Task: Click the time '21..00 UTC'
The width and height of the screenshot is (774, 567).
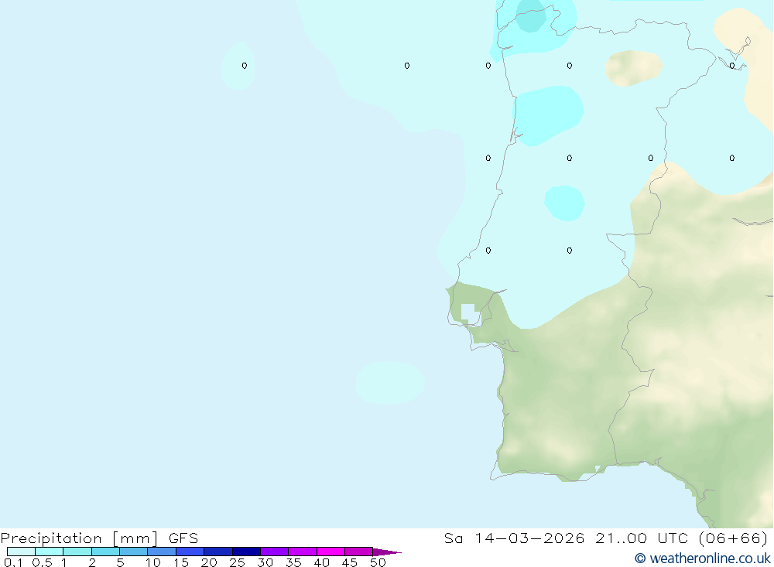Action: [x=642, y=538]
